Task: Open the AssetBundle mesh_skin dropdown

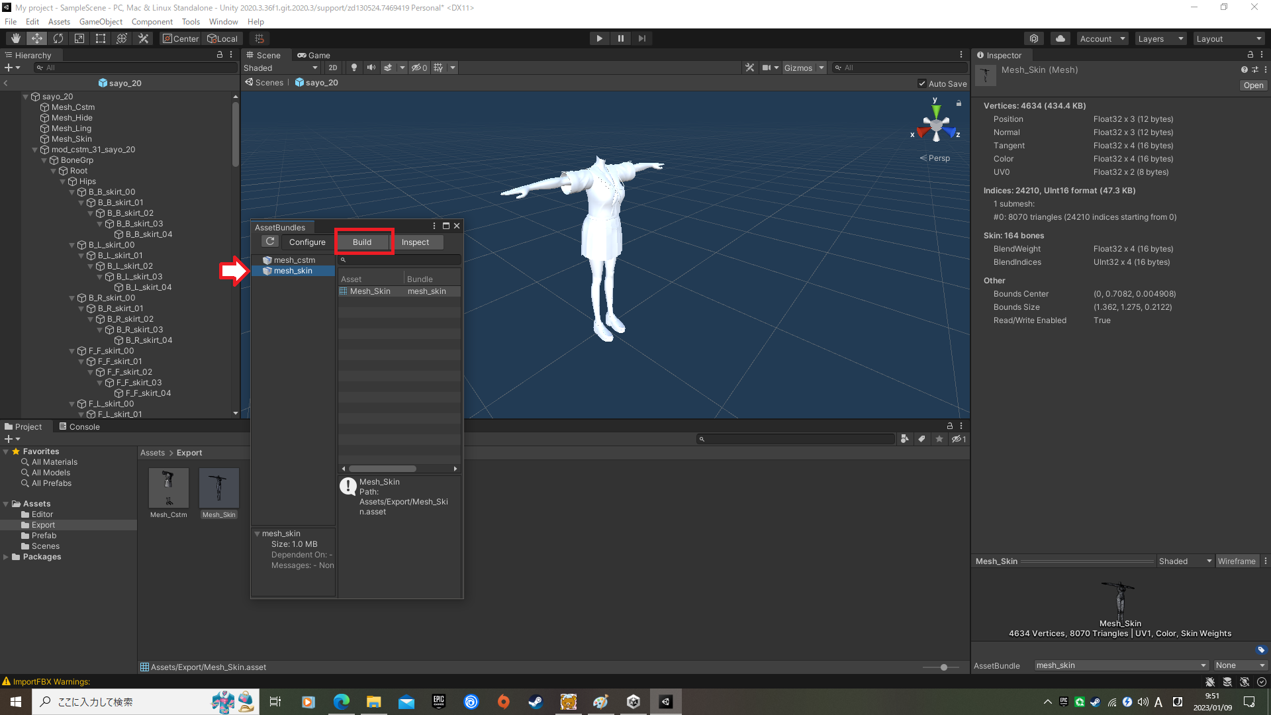Action: pyautogui.click(x=1121, y=665)
